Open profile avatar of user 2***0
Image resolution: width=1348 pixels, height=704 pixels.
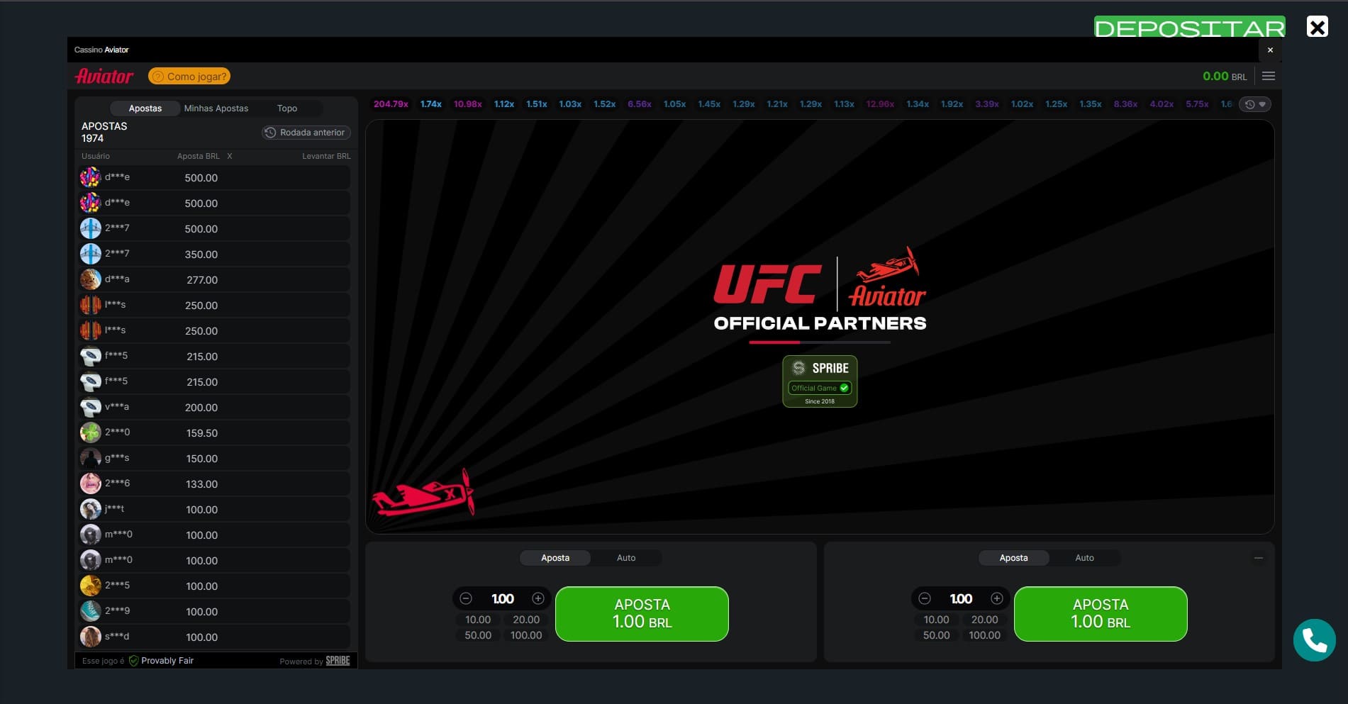tap(91, 432)
